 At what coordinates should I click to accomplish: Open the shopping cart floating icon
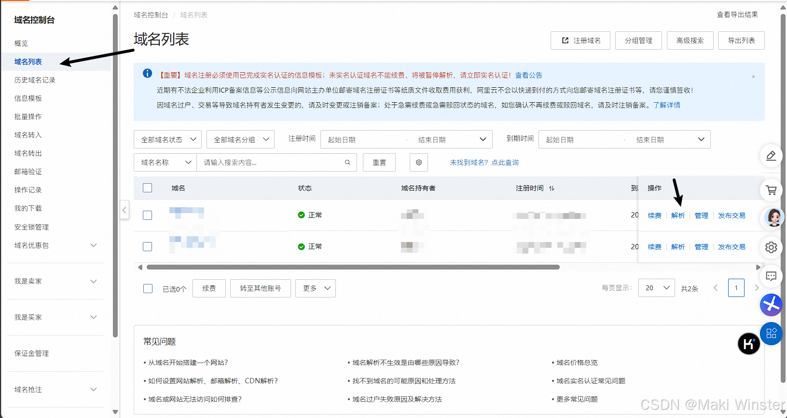tap(771, 190)
